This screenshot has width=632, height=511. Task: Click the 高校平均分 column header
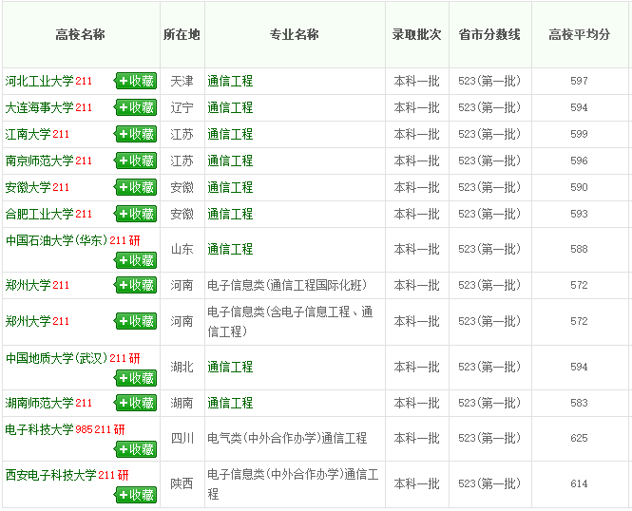click(579, 34)
